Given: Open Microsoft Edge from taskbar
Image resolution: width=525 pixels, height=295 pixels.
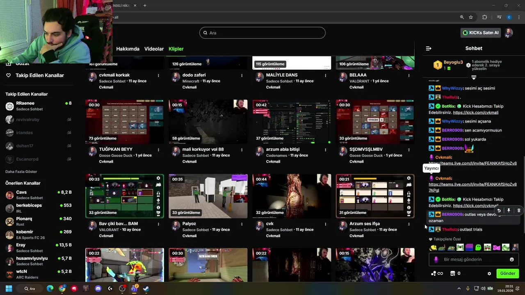Looking at the screenshot, I should coord(50,288).
